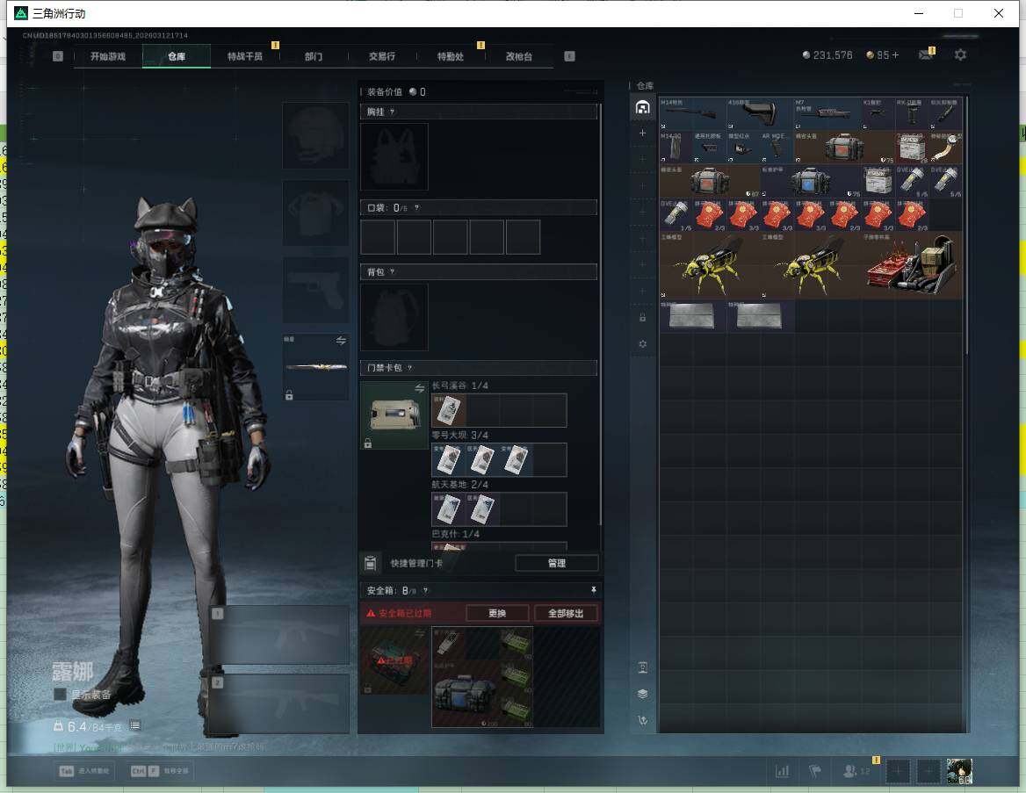Click primary weapon slot 1

[x=280, y=635]
